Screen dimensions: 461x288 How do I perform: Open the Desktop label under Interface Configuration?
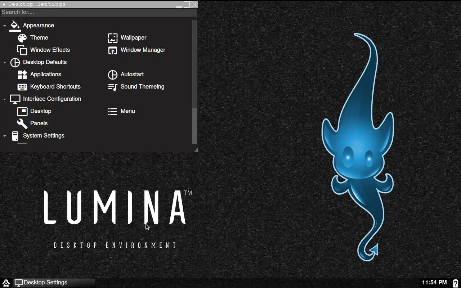tap(41, 111)
